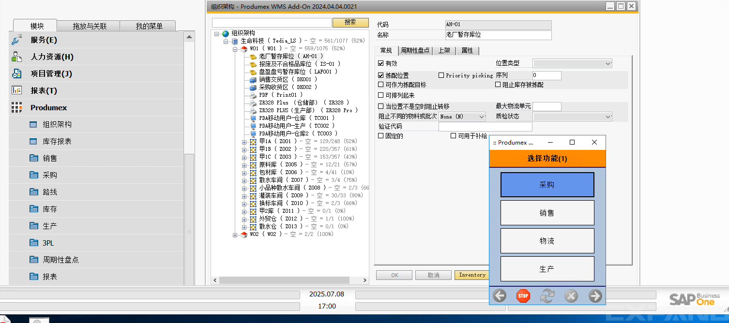Click the forward arrow in Produmex client
This screenshot has height=323, width=729.
click(x=595, y=296)
